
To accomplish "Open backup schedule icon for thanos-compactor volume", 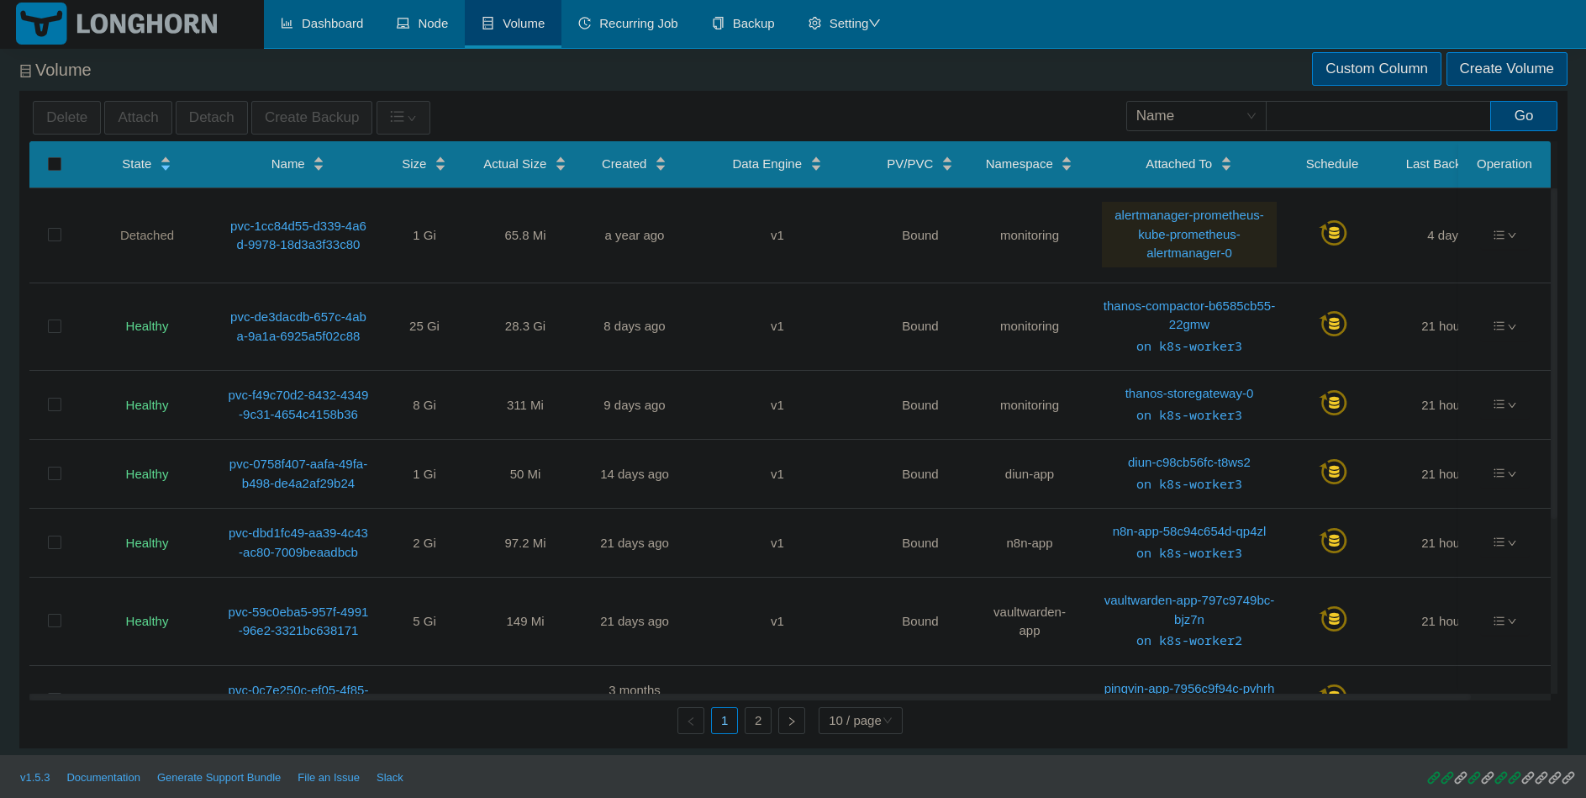I will (x=1333, y=324).
